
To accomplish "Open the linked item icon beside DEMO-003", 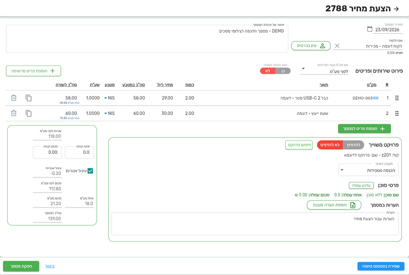I will [376, 98].
